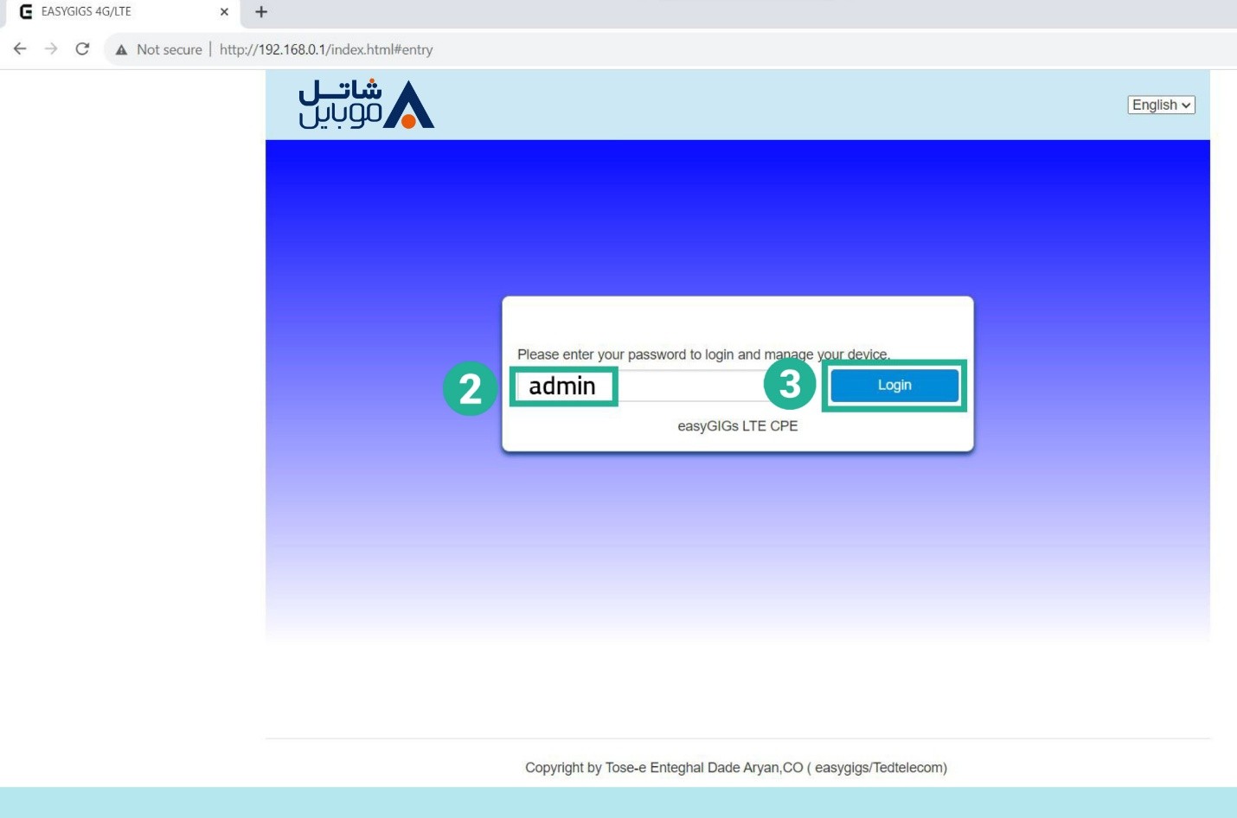Close the EASYGIGS 4G/LTE tab
Image resolution: width=1237 pixels, height=818 pixels.
pyautogui.click(x=224, y=12)
